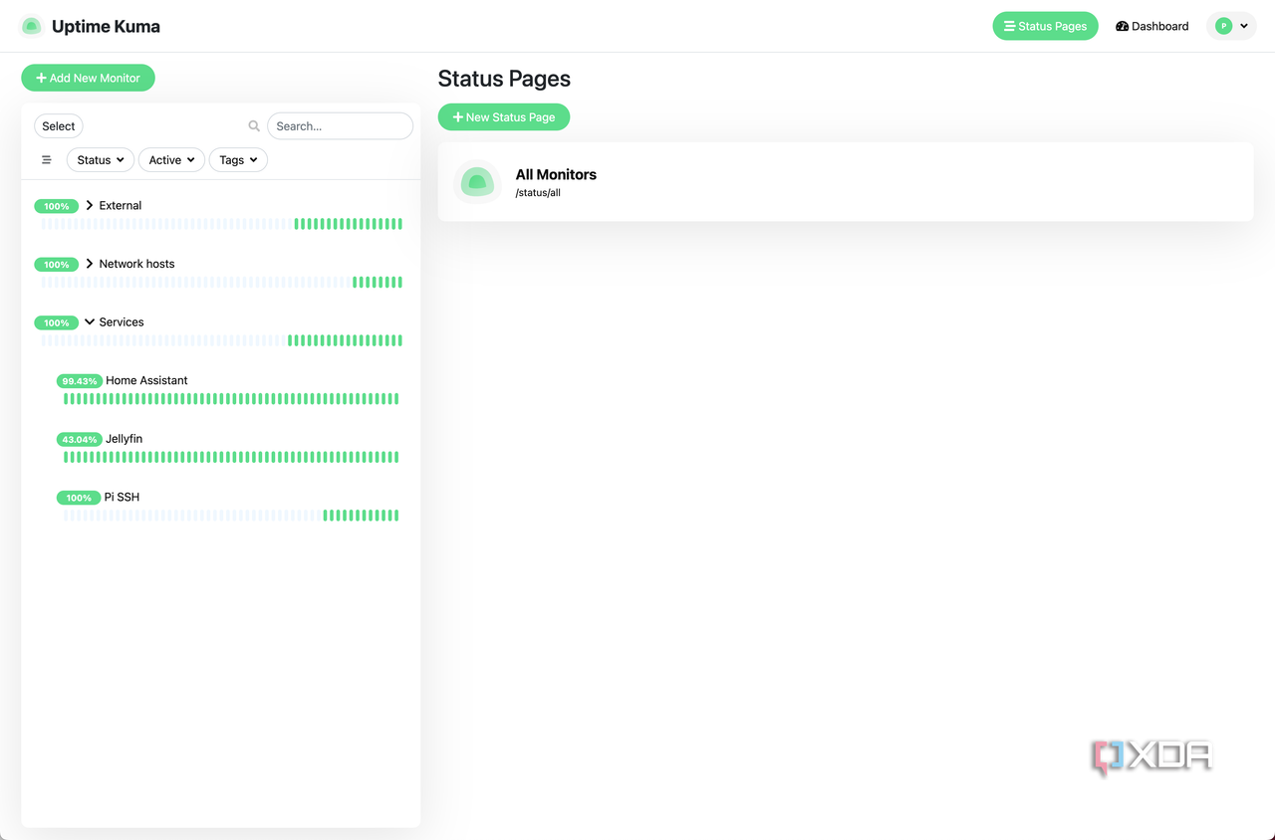Click the 100% badge beside Network hosts
1275x840 pixels.
tap(56, 265)
